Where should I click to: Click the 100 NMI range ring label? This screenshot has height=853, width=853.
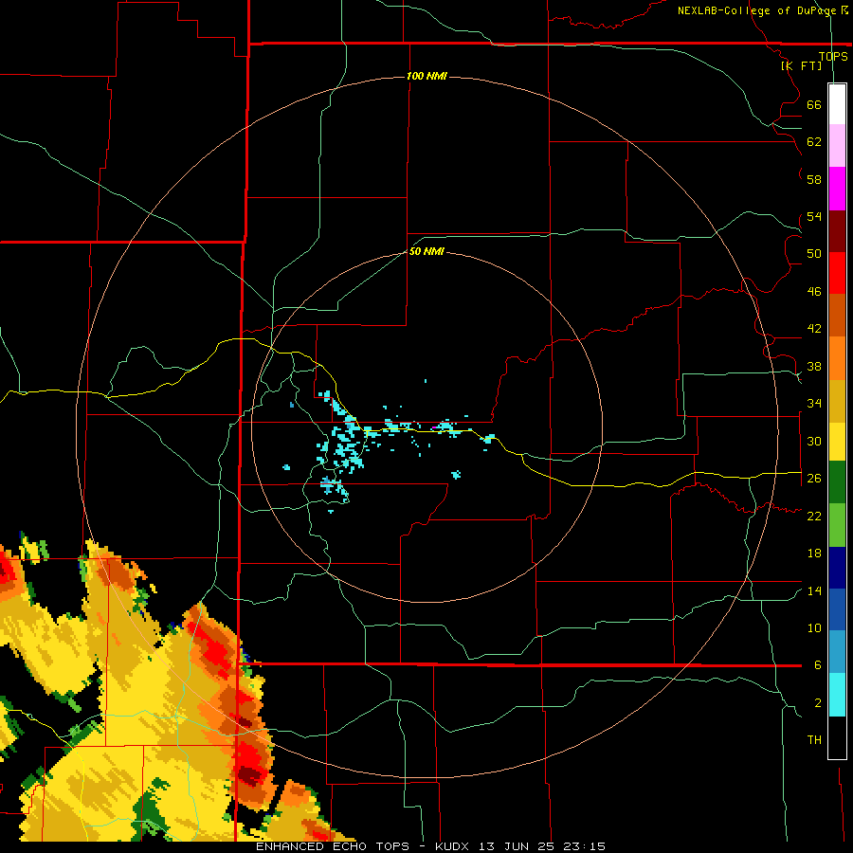click(426, 76)
